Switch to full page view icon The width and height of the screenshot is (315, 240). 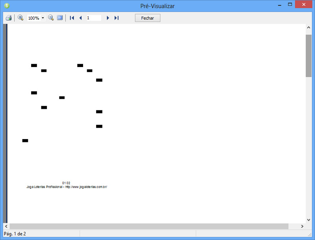[60, 18]
